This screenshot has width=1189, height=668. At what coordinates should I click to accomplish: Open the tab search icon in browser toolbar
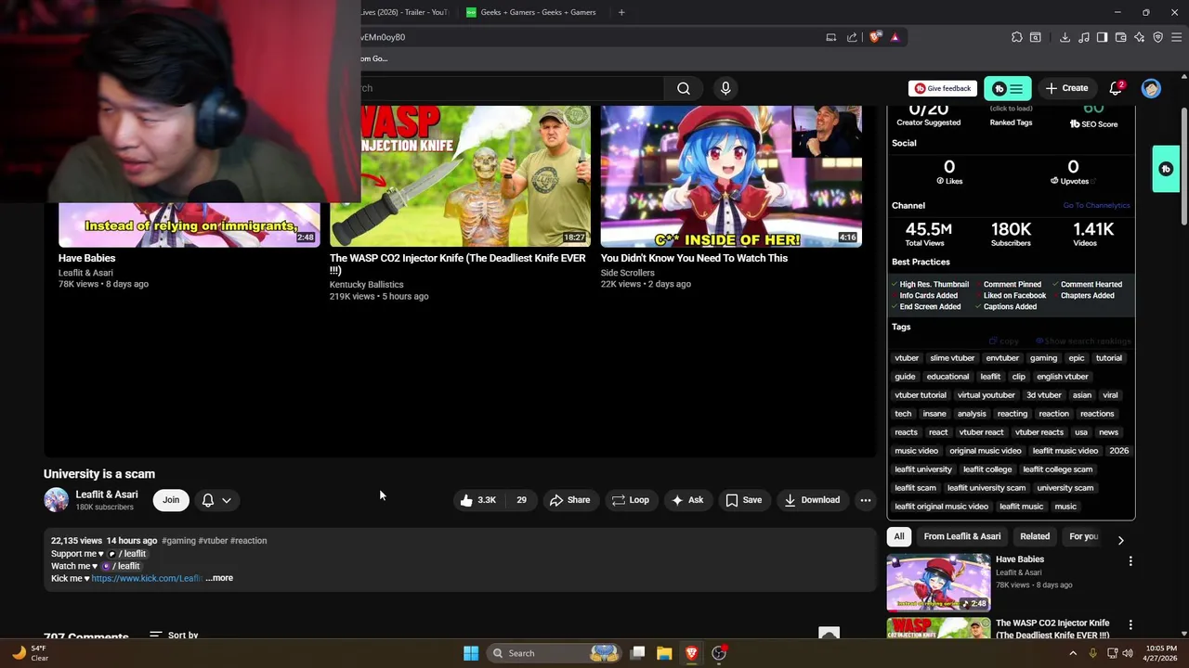coord(1036,37)
